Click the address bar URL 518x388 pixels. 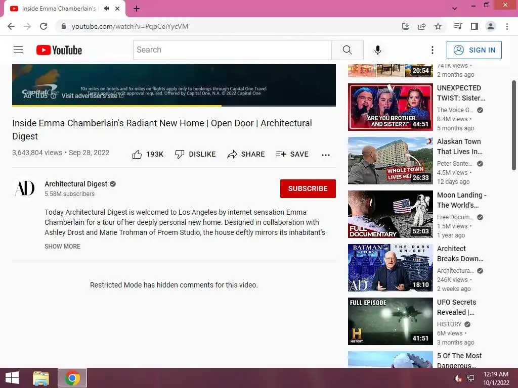pos(130,26)
